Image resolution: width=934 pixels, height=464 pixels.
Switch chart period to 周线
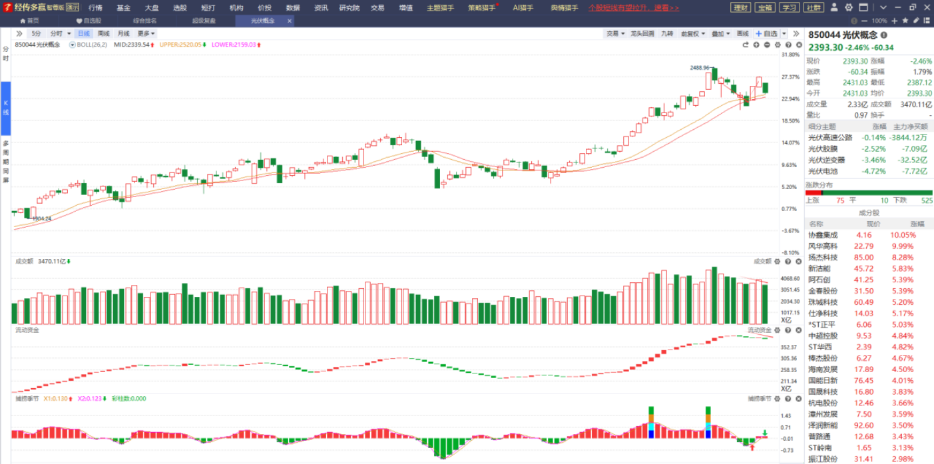103,33
